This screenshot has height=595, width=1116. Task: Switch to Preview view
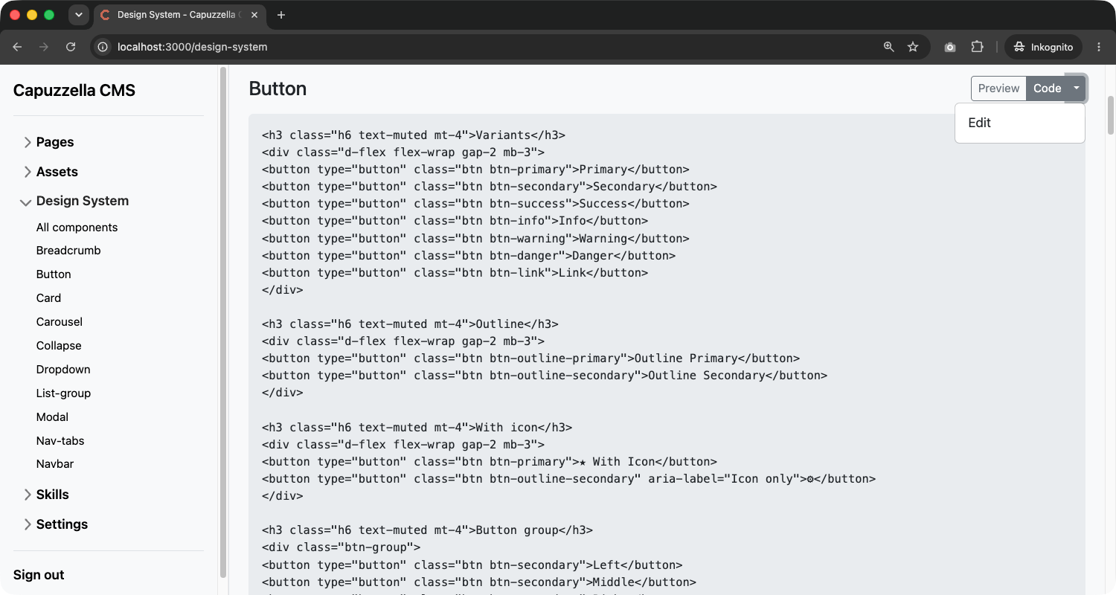[x=998, y=89]
